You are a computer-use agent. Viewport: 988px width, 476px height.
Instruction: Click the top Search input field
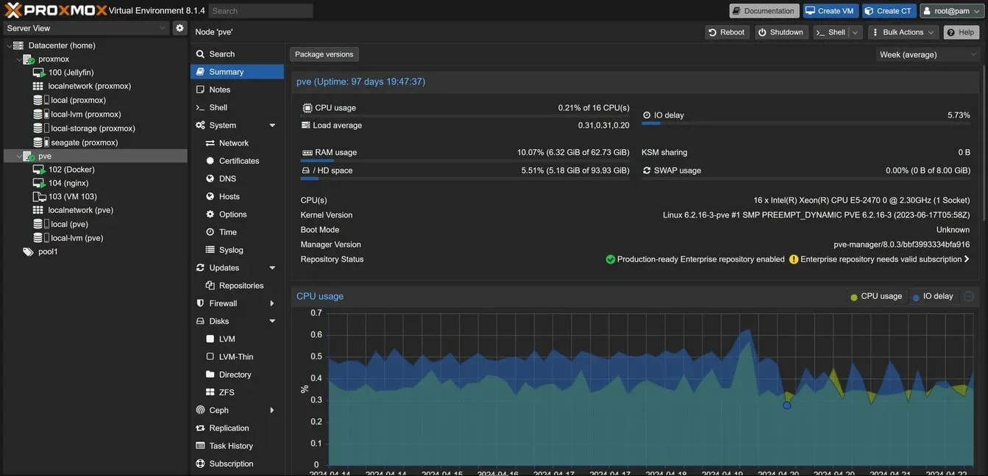[x=261, y=11]
